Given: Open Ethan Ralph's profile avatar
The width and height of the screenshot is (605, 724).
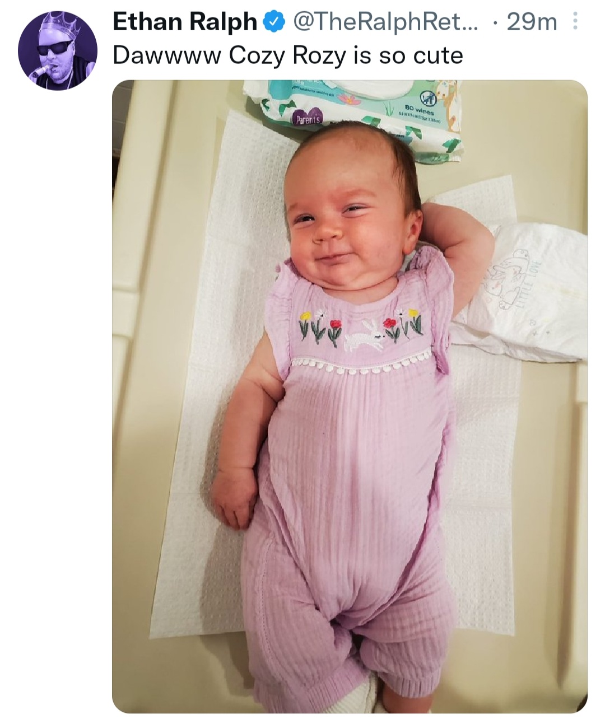Looking at the screenshot, I should tap(58, 52).
